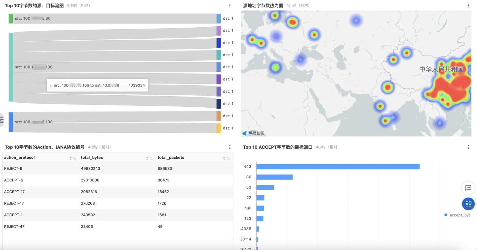
Task: Click the 4小时（相对） time range of the ACCEPT port chart panel
Action: [x=328, y=147]
